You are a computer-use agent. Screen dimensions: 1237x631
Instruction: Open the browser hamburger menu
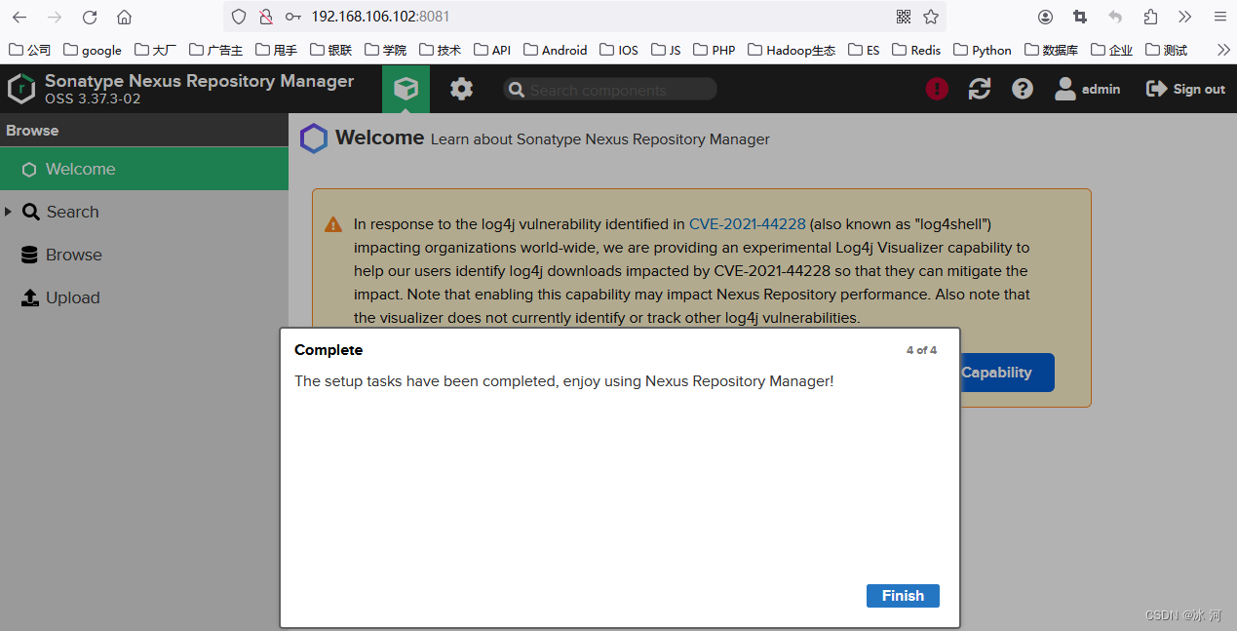(1219, 17)
